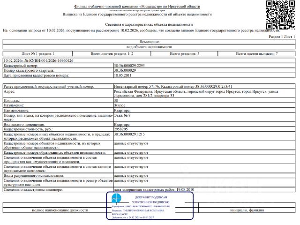Select inventory number 57176 value
The width and height of the screenshot is (300, 225).
click(136, 86)
